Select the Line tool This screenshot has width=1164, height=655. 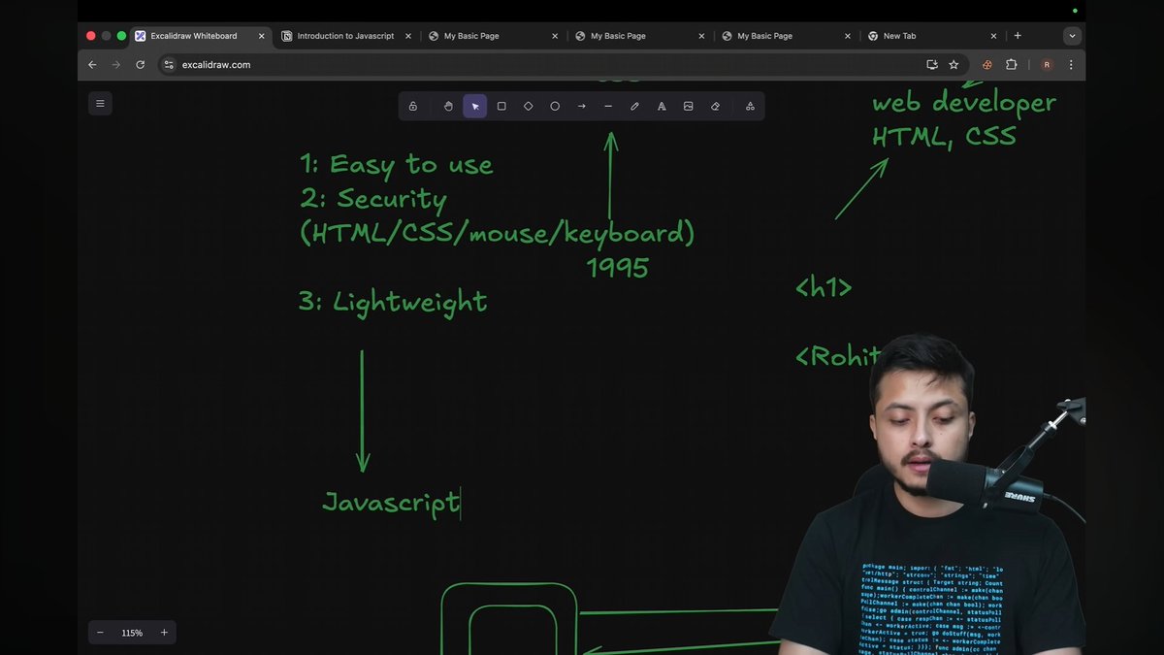coord(608,107)
